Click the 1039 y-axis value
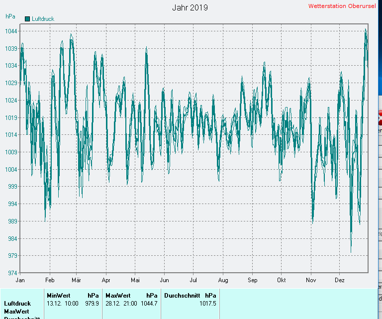 (11, 48)
